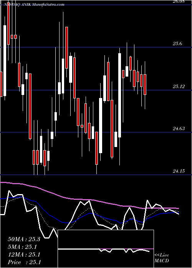The width and height of the screenshot is (192, 268).
Task: Click the 12MA : 25.1 readout
Action: click(x=24, y=255)
